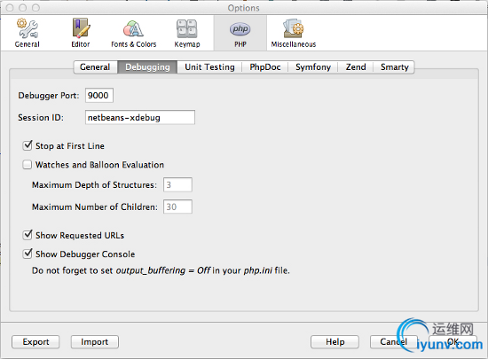The image size is (488, 359).
Task: Toggle Show Debugger Console checkbox
Action: coord(28,254)
